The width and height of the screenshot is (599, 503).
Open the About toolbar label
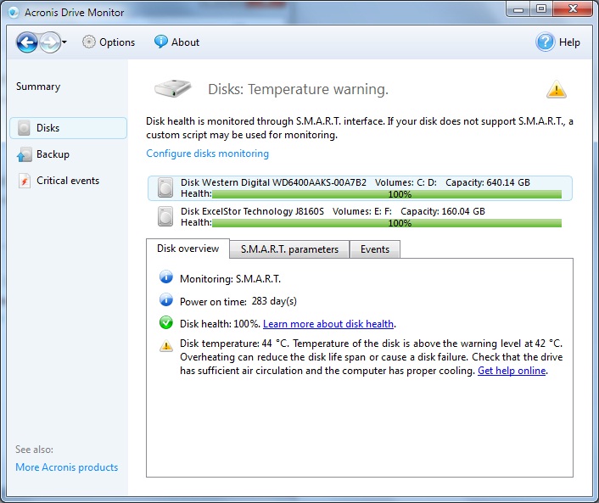tap(185, 42)
